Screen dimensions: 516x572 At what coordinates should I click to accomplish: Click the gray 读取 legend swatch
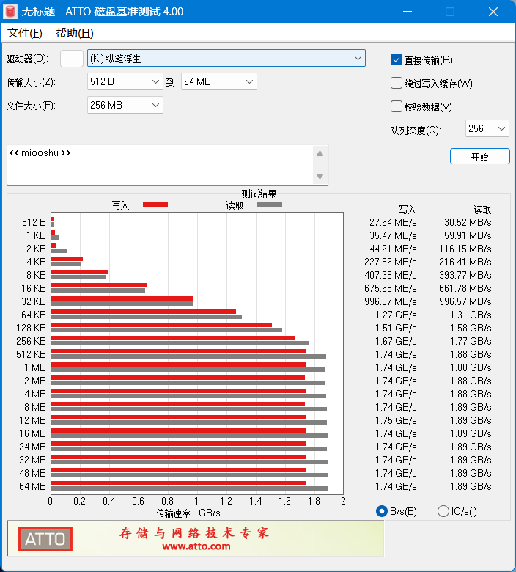coord(270,205)
